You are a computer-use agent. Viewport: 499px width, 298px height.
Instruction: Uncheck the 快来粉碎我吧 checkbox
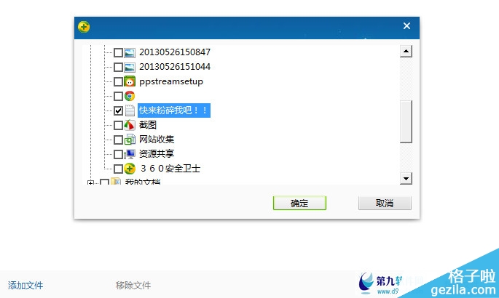pyautogui.click(x=118, y=110)
